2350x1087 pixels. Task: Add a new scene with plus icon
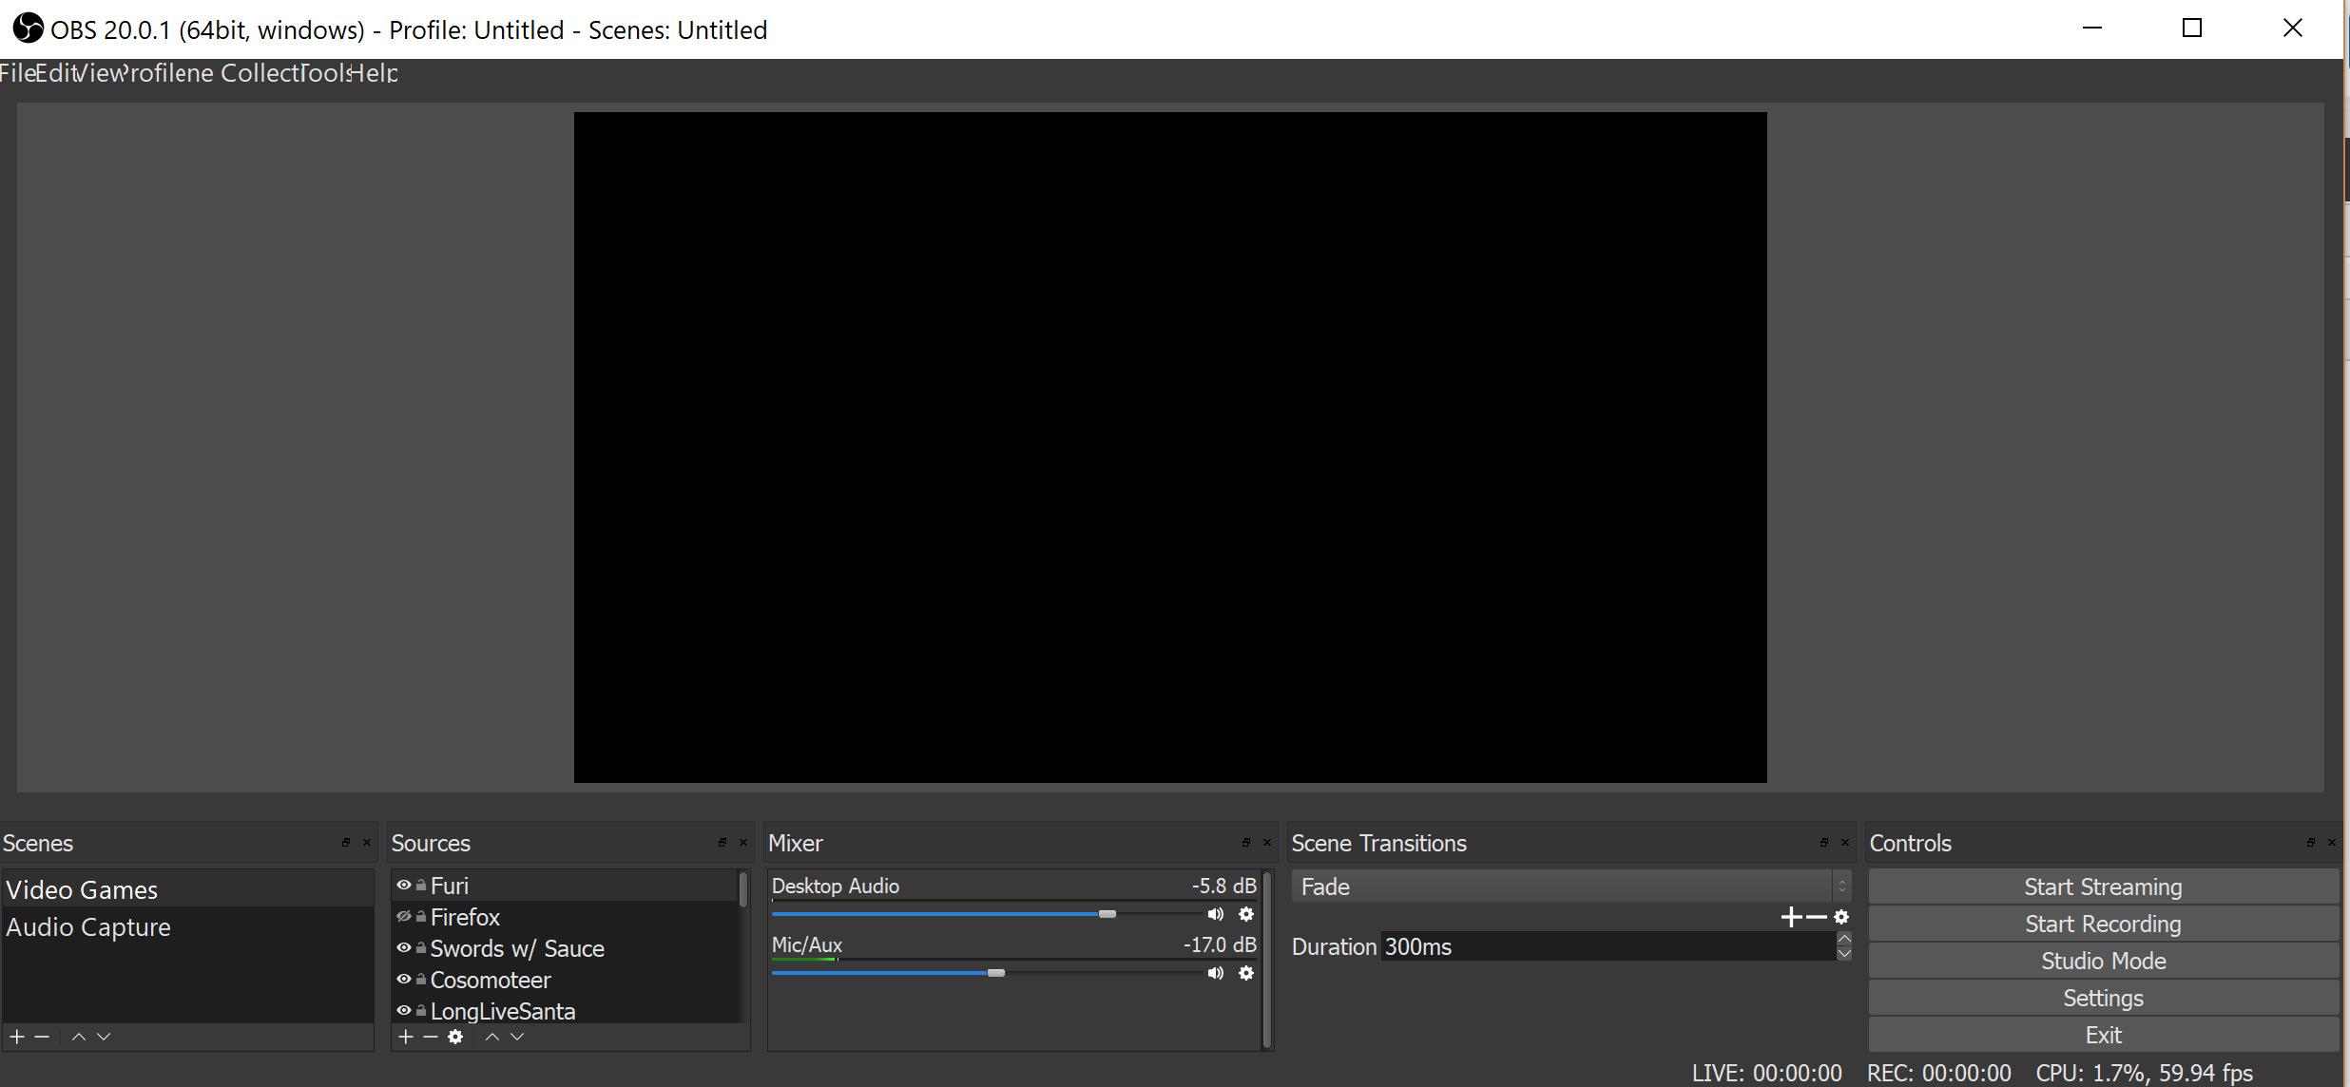point(17,1037)
